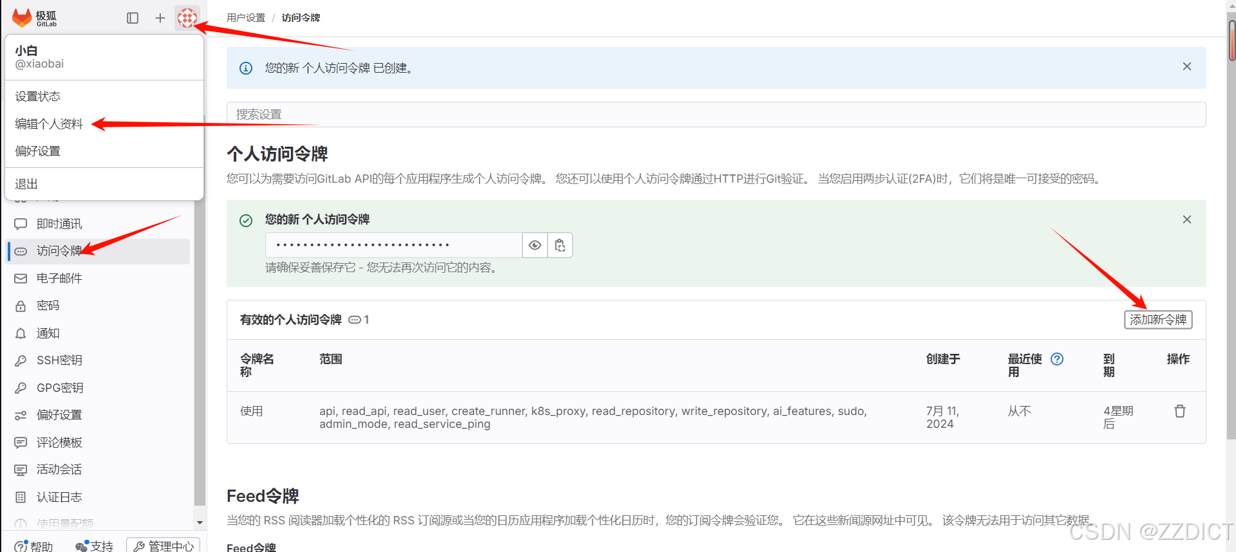
Task: Choose 退出 to sign out
Action: (x=104, y=184)
